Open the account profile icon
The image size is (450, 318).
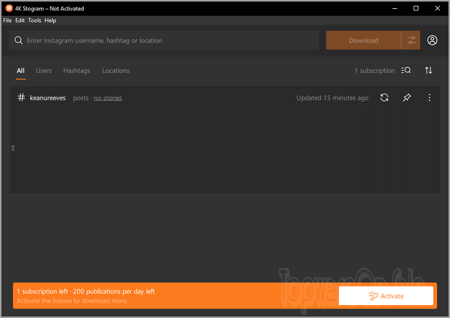coord(432,40)
